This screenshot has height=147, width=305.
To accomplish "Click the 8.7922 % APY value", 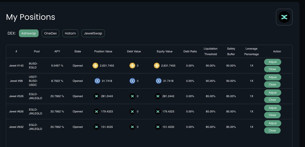I will click(57, 81).
